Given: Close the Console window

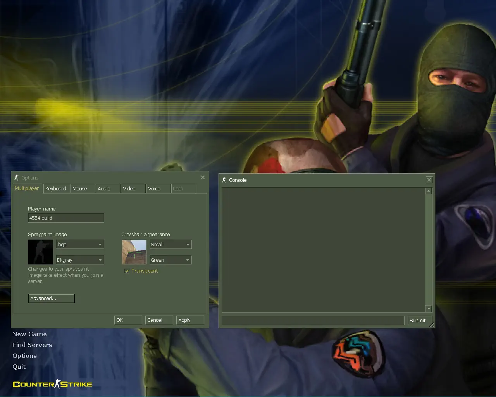Looking at the screenshot, I should click(429, 180).
